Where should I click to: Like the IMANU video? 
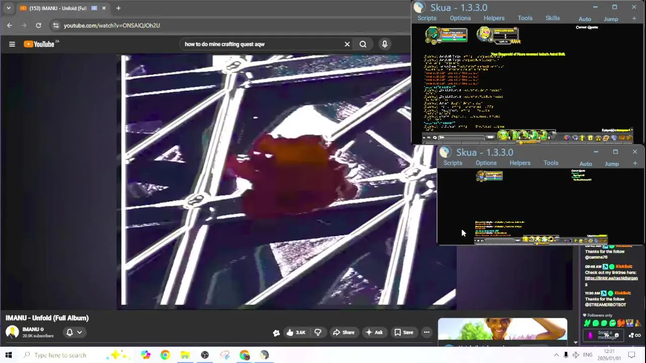(296, 332)
